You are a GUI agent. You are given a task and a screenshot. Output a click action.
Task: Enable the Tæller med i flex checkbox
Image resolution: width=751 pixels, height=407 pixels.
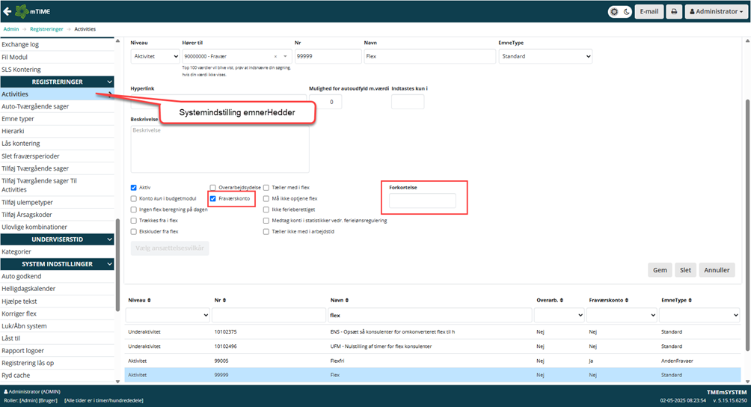click(x=267, y=187)
